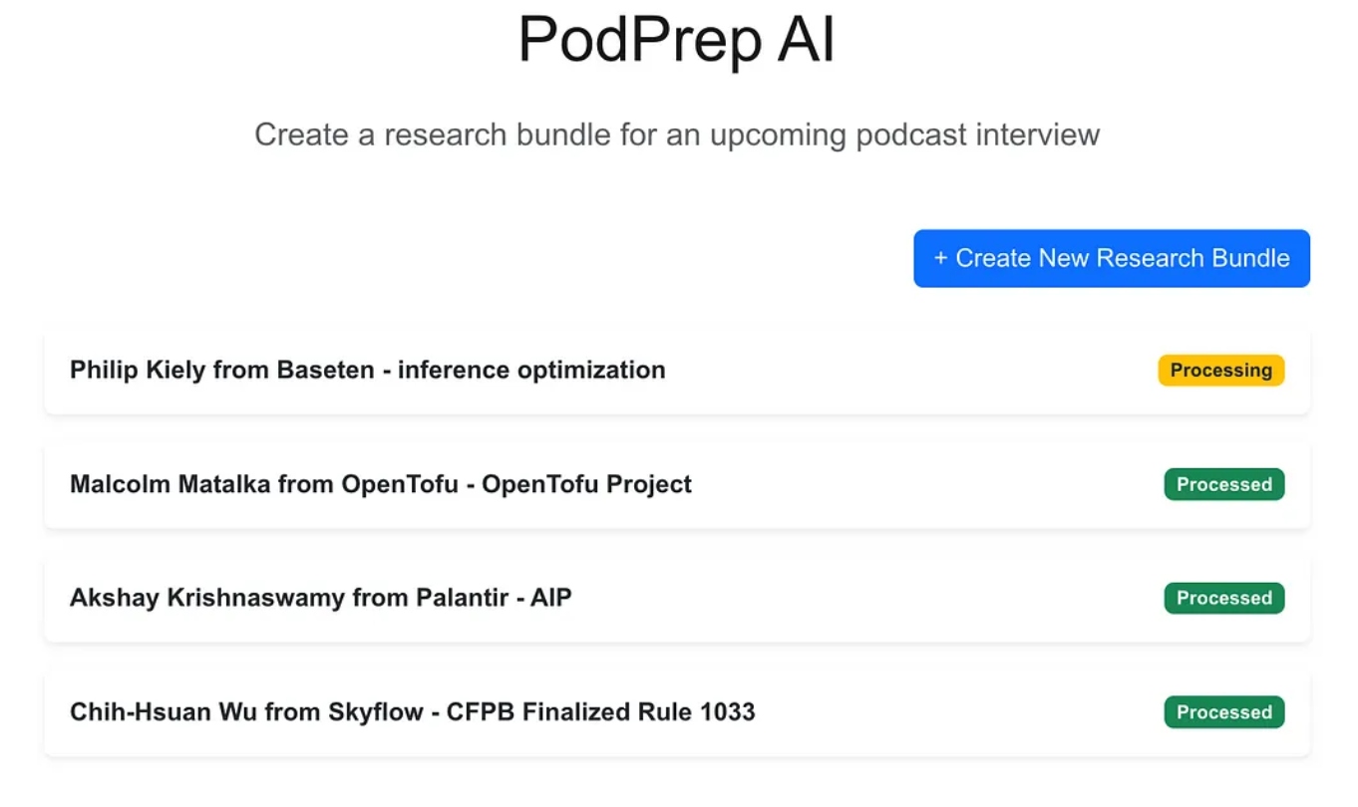Click the Create New Research Bundle button
The width and height of the screenshot is (1358, 807).
[1111, 258]
